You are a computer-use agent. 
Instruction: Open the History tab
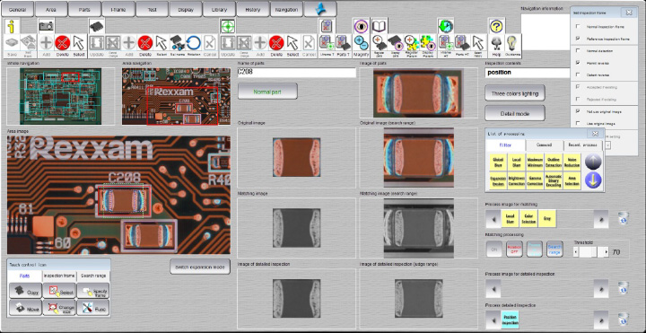(x=252, y=9)
